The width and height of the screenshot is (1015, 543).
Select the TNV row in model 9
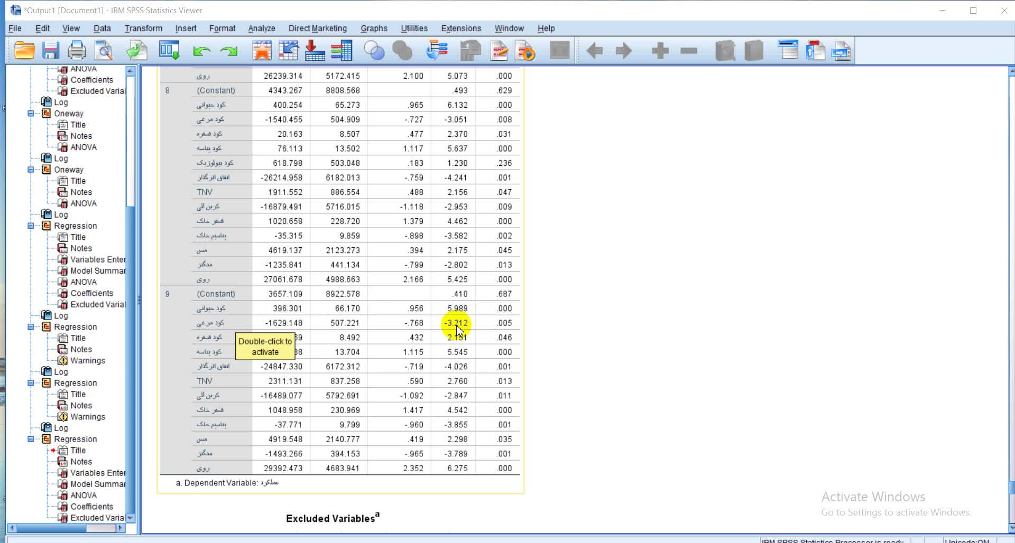coord(205,381)
